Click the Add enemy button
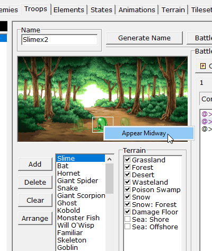This screenshot has width=212, height=251. click(x=35, y=165)
